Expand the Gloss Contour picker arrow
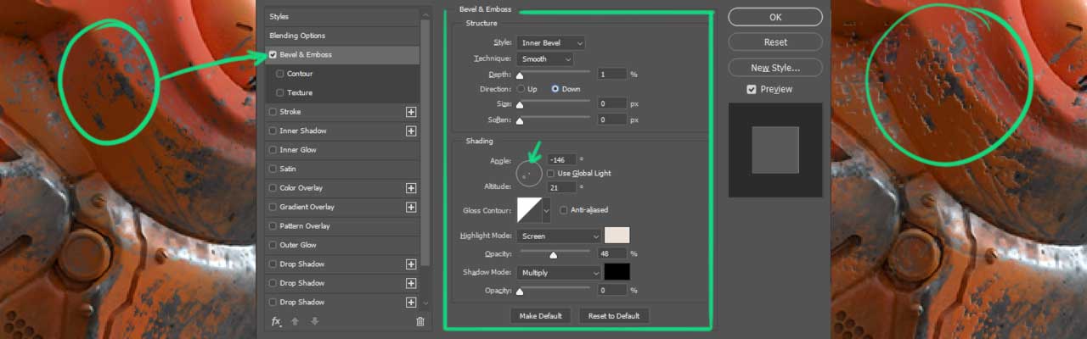This screenshot has height=339, width=1087. coord(546,209)
